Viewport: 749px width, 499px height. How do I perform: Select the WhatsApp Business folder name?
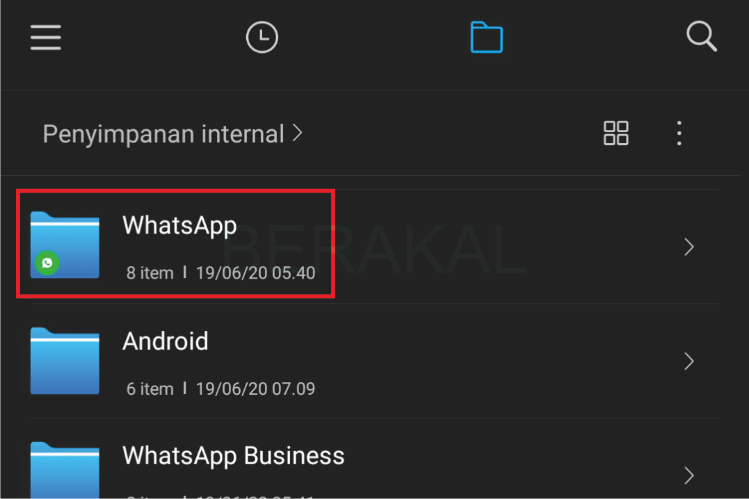(234, 455)
